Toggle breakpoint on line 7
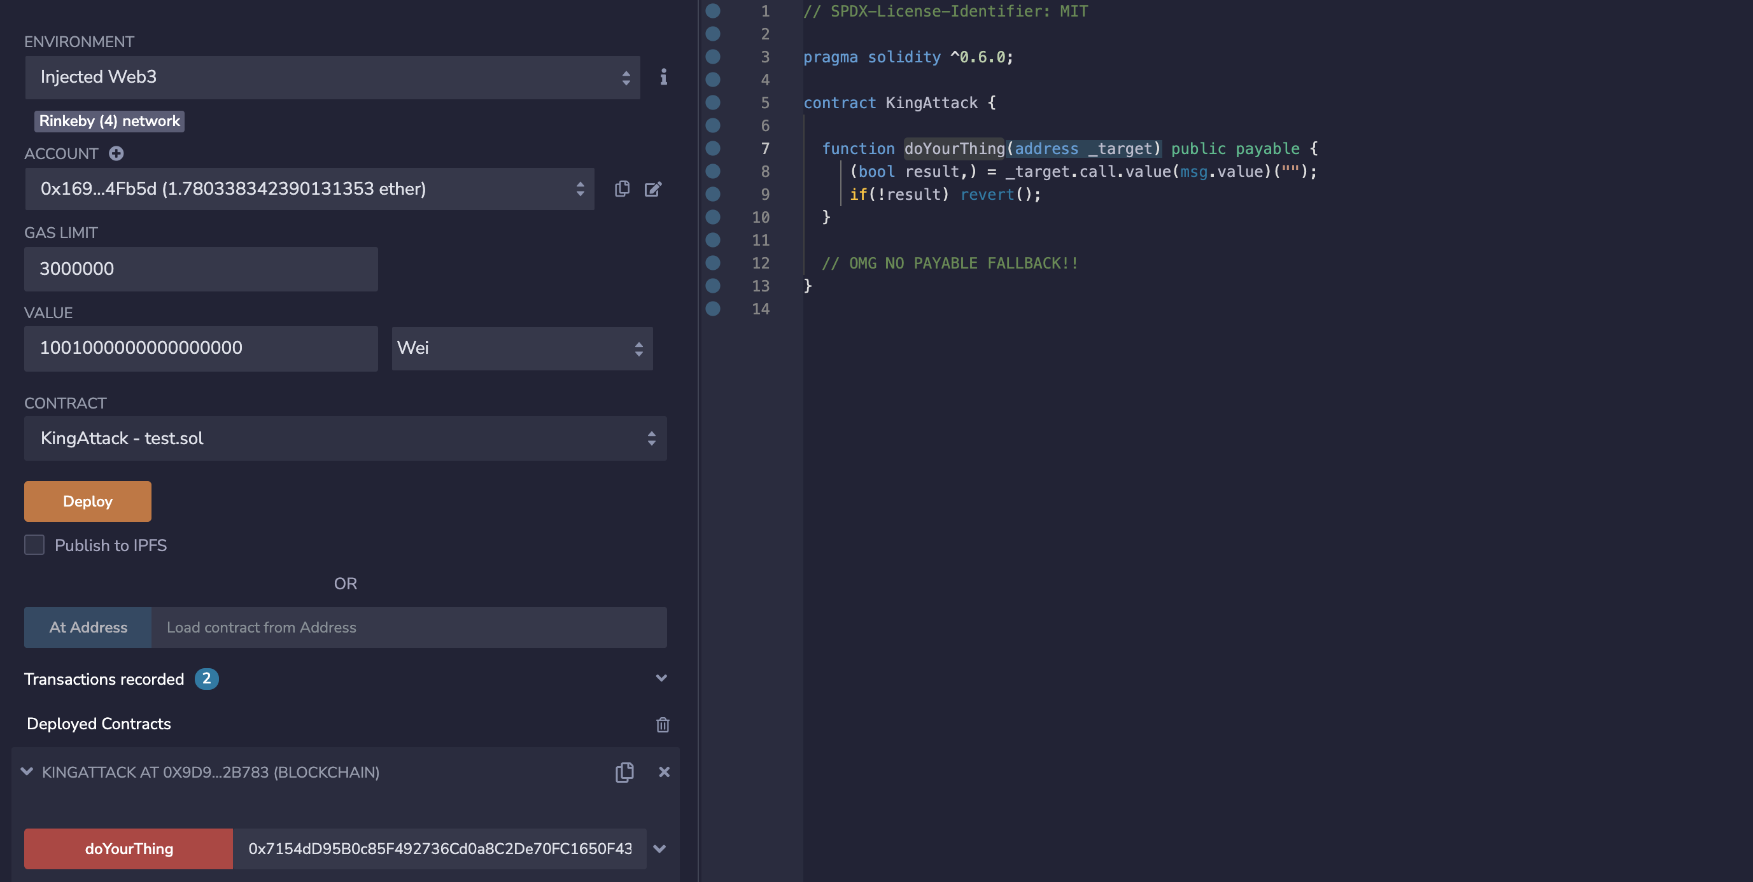The image size is (1753, 882). 712,148
